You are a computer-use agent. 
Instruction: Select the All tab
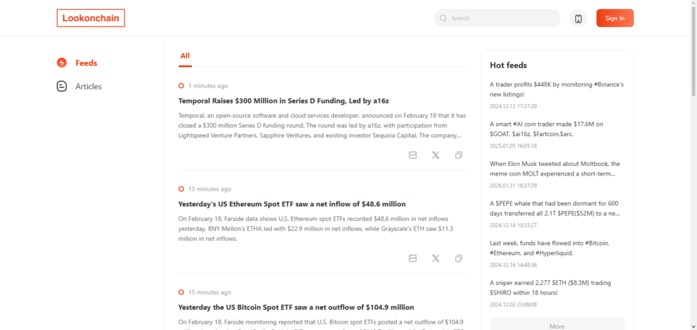tap(185, 56)
